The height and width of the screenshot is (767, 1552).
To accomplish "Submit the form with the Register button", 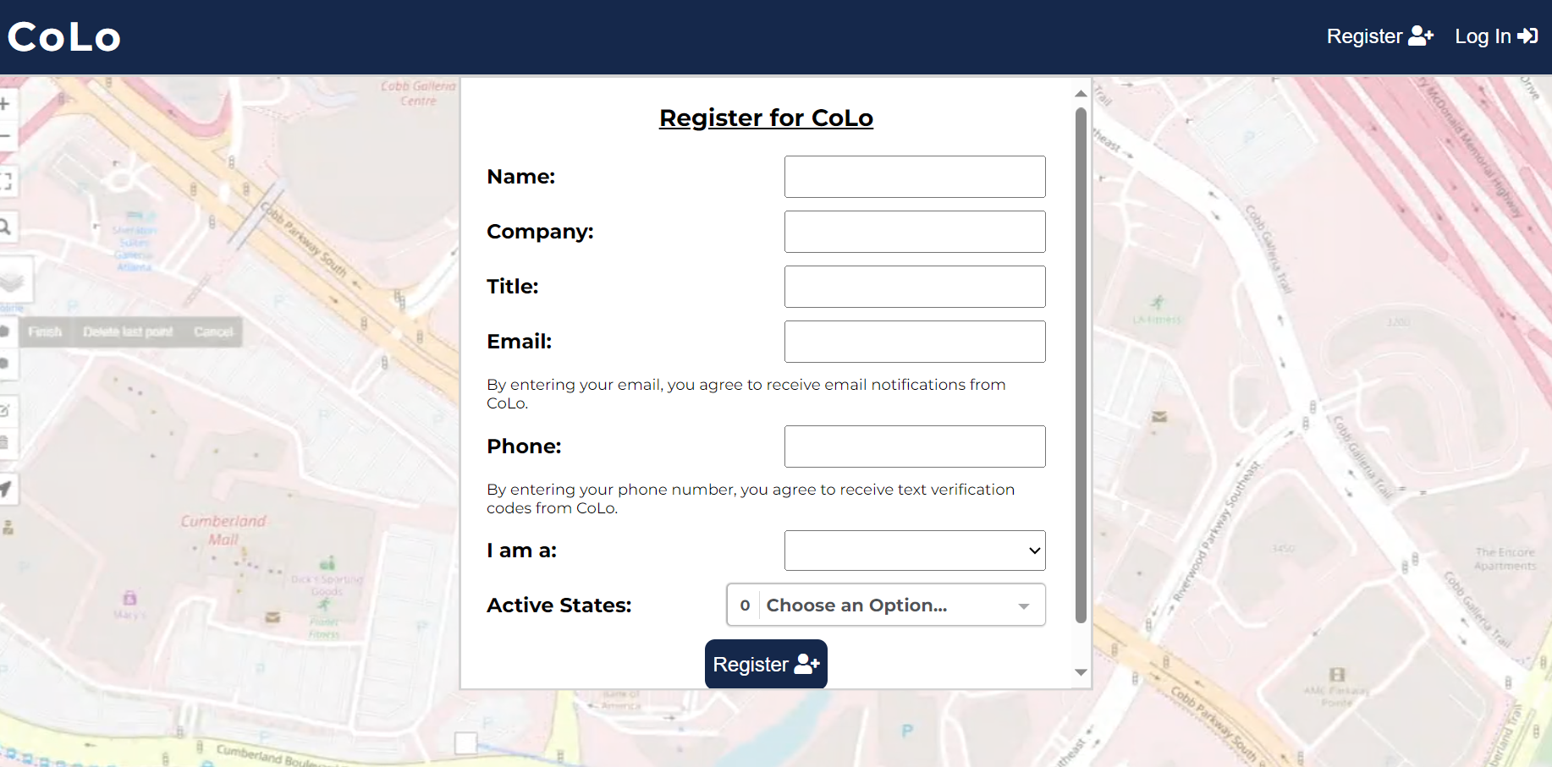I will 766,665.
